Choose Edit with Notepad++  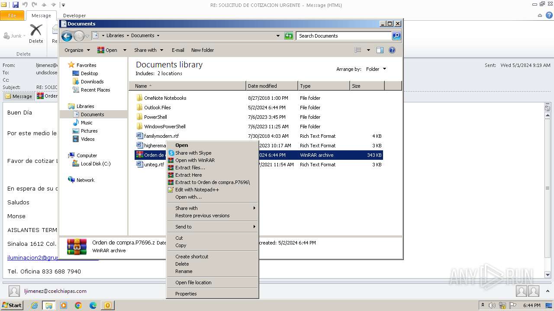(213, 190)
